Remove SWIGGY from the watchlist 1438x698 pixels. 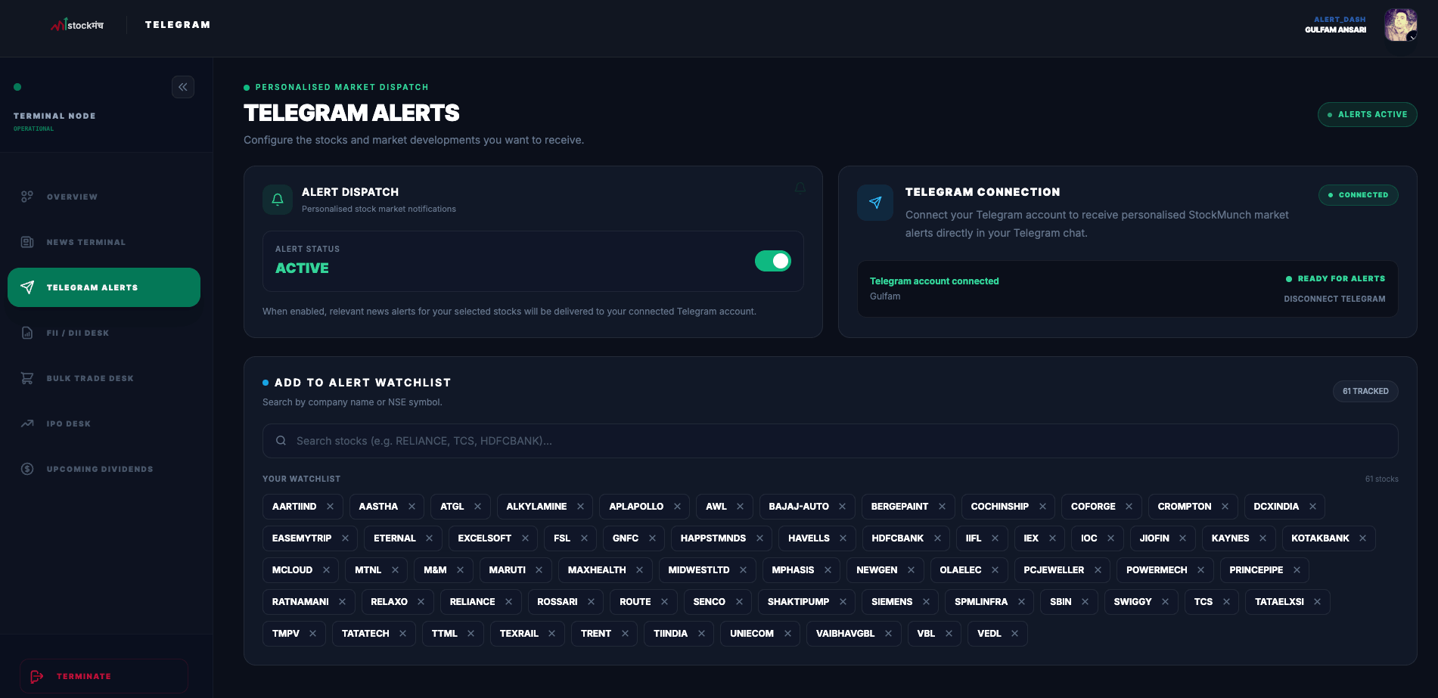point(1165,602)
